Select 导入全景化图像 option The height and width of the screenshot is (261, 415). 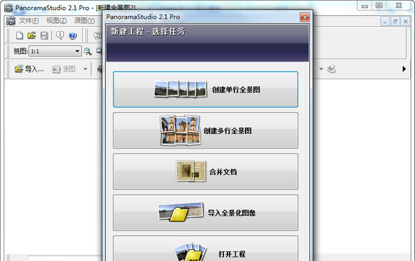pos(205,213)
